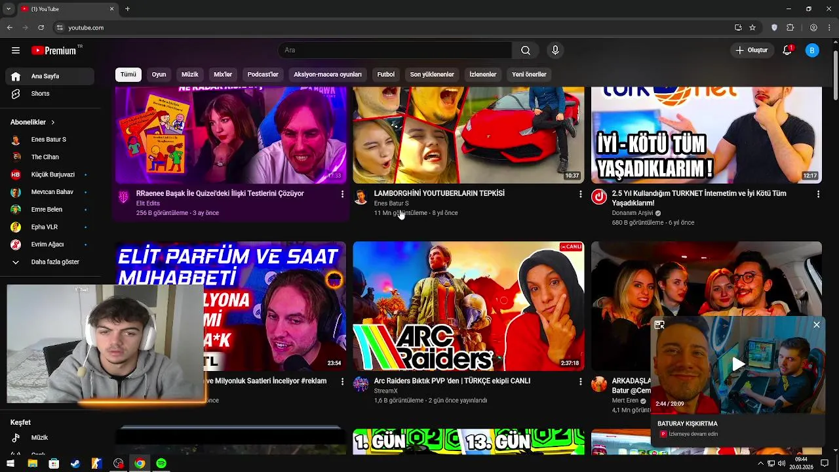Screen dimensions: 839x472
Task: Open a new Chrome tab
Action: pyautogui.click(x=127, y=9)
